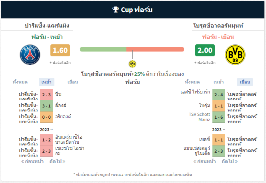The width and height of the screenshot is (266, 183).
Task: Toggle + ฟอร์มในลีก under Dortmund badge
Action: 205,62
